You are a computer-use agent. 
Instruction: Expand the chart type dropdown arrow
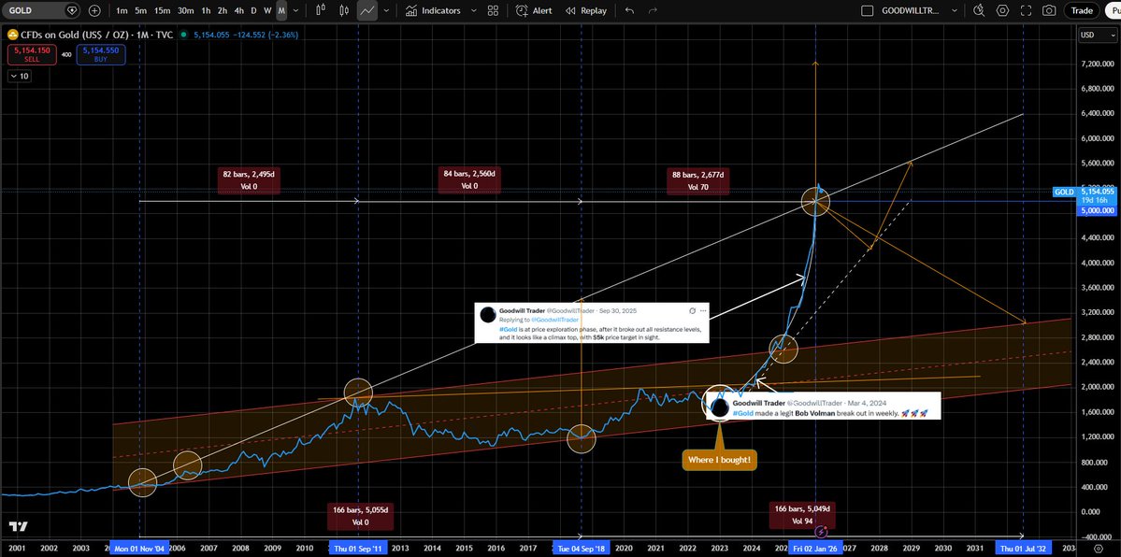coord(387,10)
